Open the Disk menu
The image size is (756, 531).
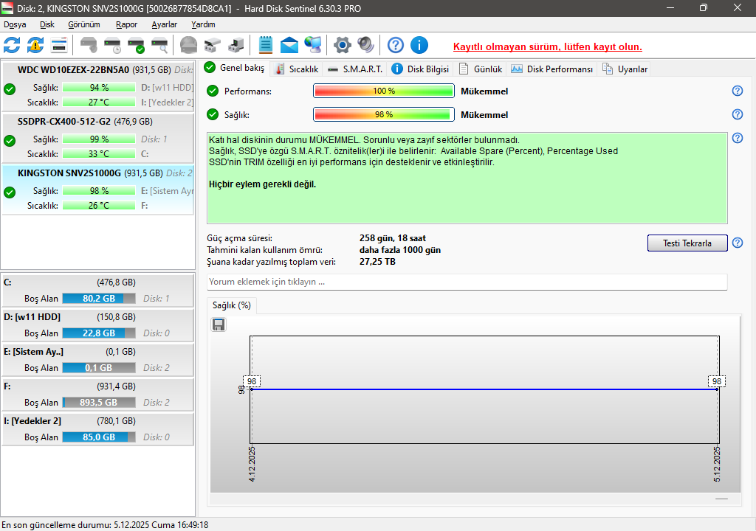(x=47, y=24)
